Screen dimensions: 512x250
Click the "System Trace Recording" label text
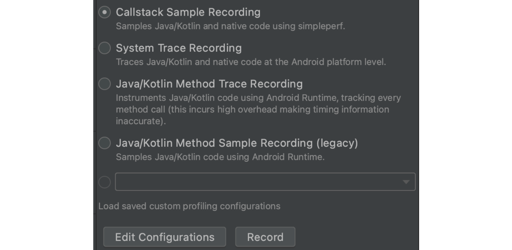(178, 48)
